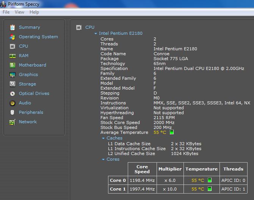Open the View menu
This screenshot has height=200, width=254.
tap(19, 12)
